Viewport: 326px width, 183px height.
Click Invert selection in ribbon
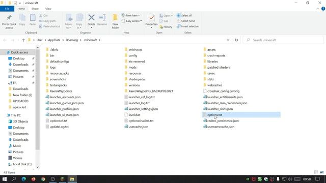tap(188, 26)
